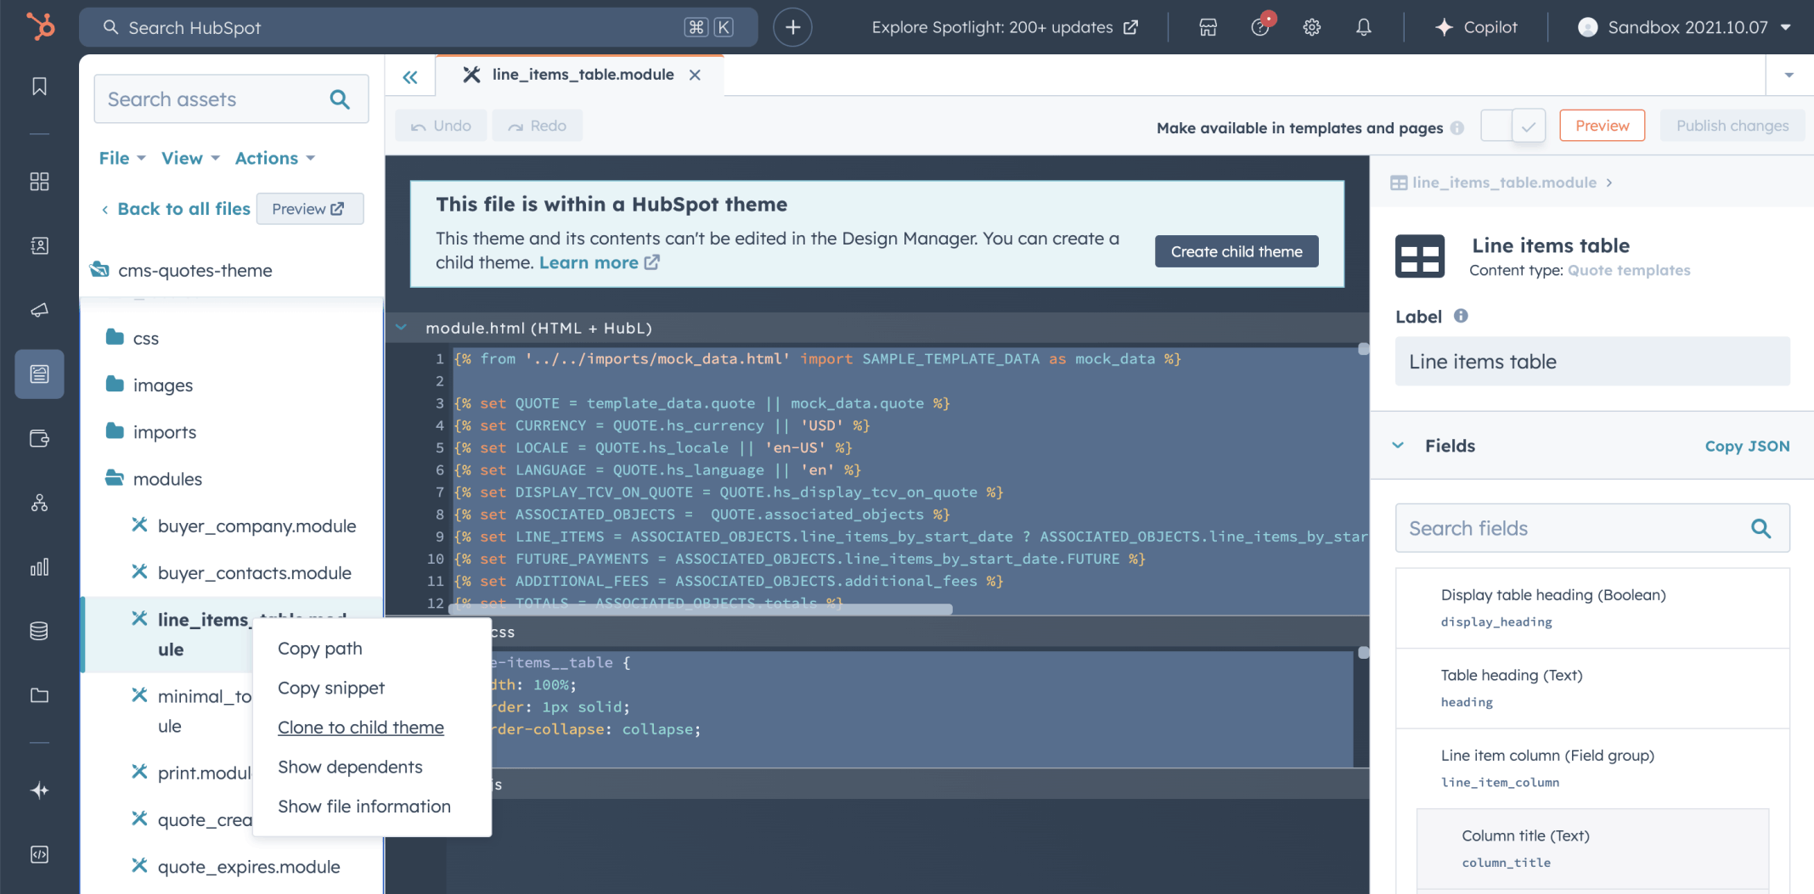This screenshot has height=894, width=1814.
Task: Open the Reporting bar chart icon
Action: [39, 566]
